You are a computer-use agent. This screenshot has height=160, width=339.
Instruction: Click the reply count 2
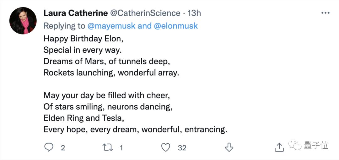[63, 148]
